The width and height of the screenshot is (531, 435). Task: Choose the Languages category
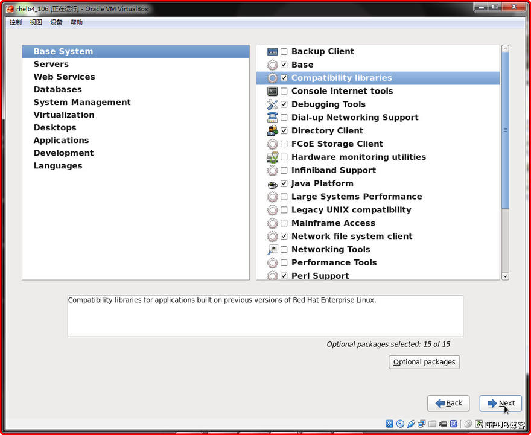[x=136, y=166]
